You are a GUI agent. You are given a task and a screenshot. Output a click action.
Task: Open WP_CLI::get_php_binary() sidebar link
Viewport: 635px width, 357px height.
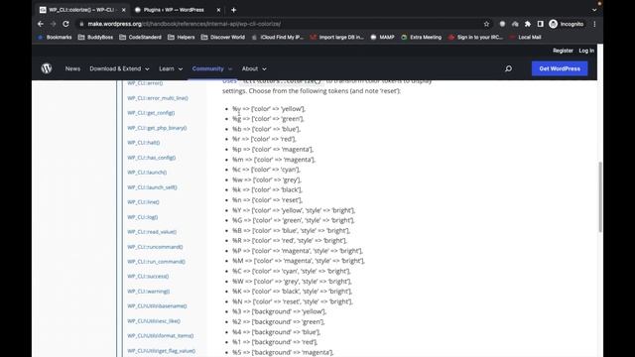click(x=157, y=128)
